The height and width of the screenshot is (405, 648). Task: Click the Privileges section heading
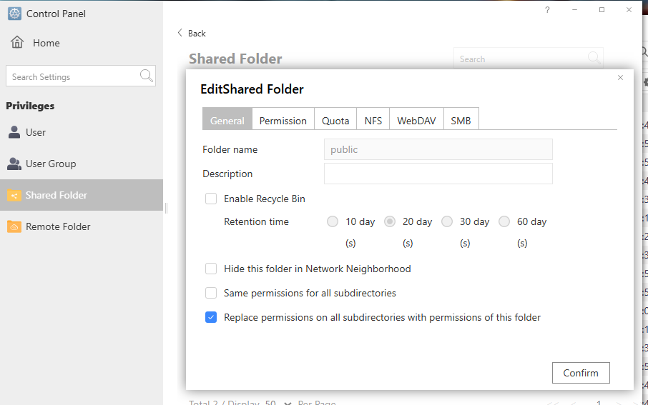[x=30, y=106]
